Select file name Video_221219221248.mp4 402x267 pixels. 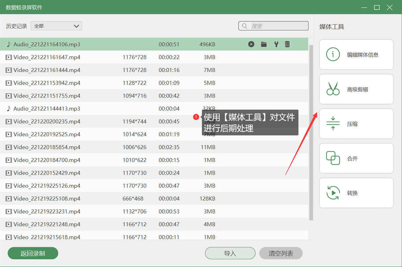pyautogui.click(x=47, y=224)
